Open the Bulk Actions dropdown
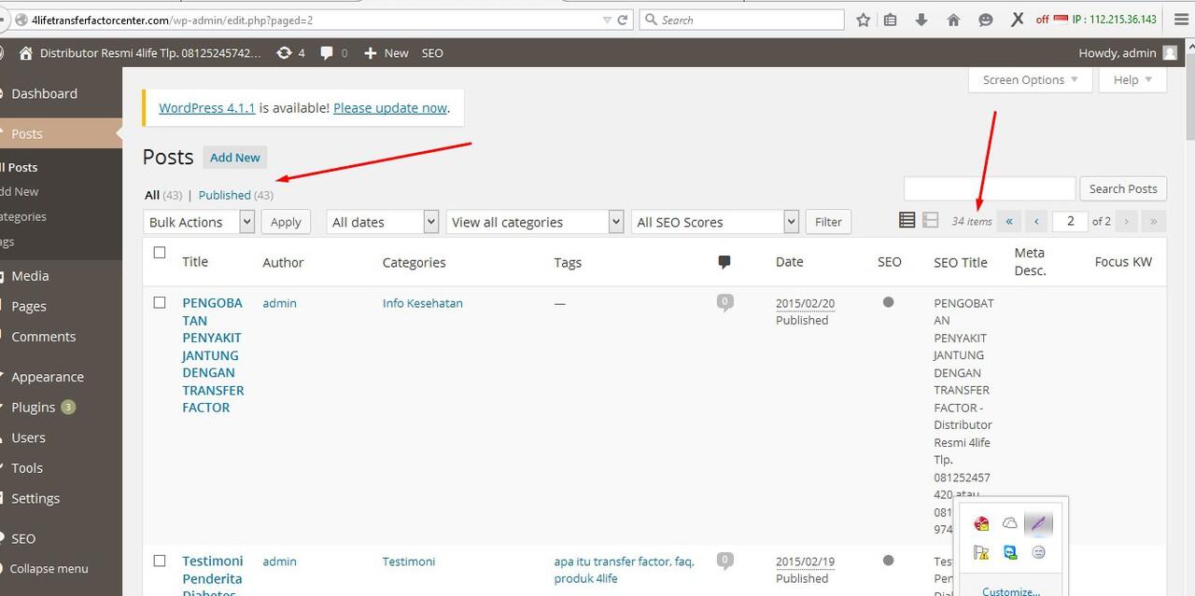Screen dimensions: 1195x596 199,221
